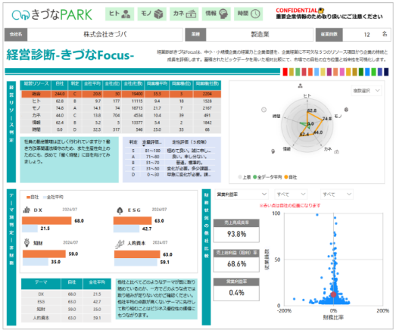Select the ヒト row in resource table

click(x=120, y=101)
